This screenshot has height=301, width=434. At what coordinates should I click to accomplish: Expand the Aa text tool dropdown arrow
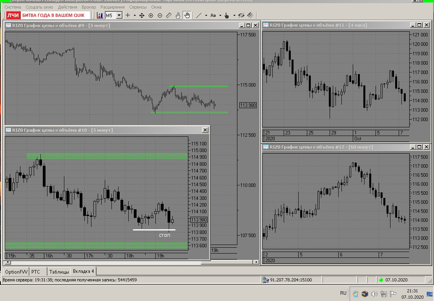[220, 15]
